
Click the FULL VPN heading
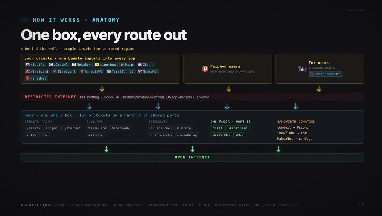96,122
